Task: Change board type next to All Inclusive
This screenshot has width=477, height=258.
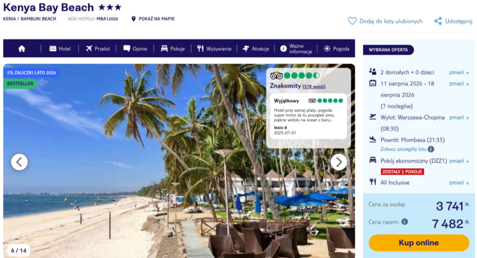Action: tap(459, 183)
